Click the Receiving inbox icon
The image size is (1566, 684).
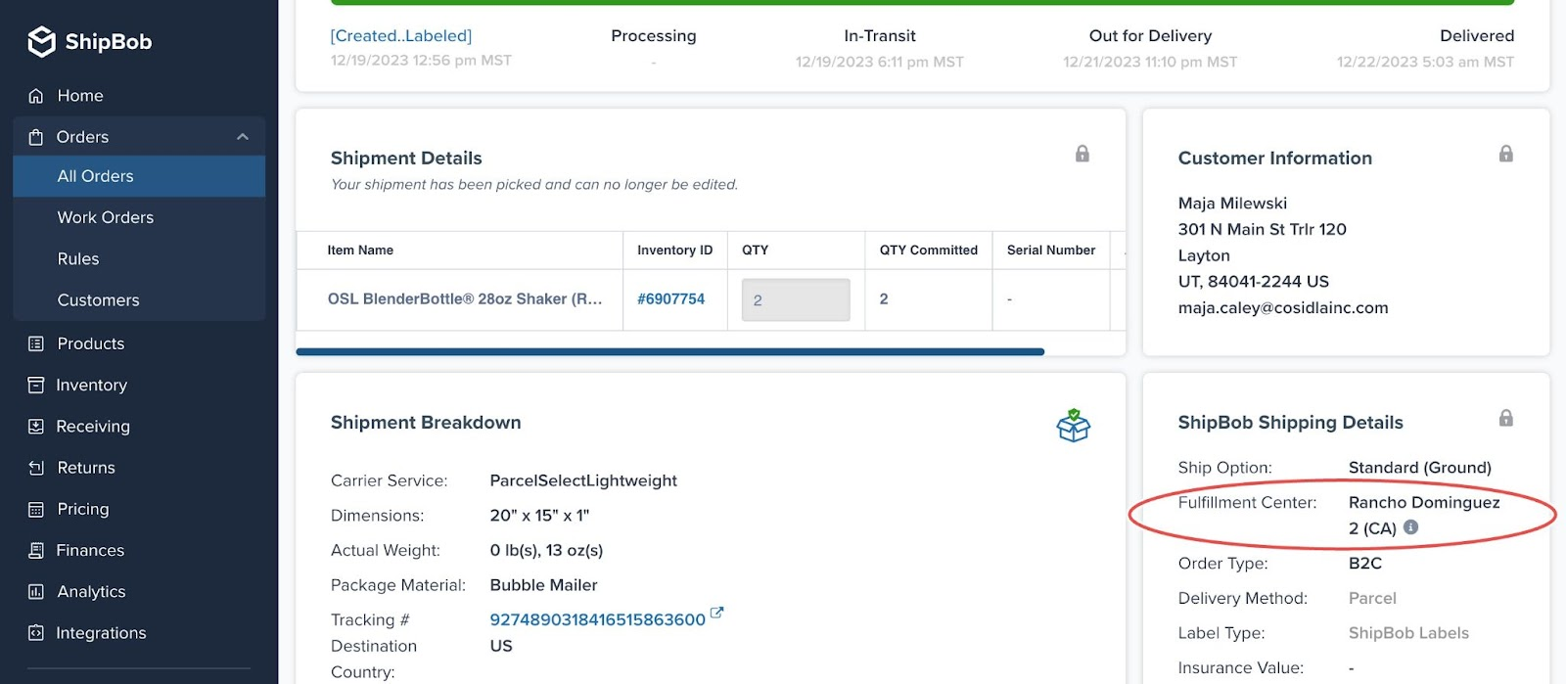click(36, 427)
